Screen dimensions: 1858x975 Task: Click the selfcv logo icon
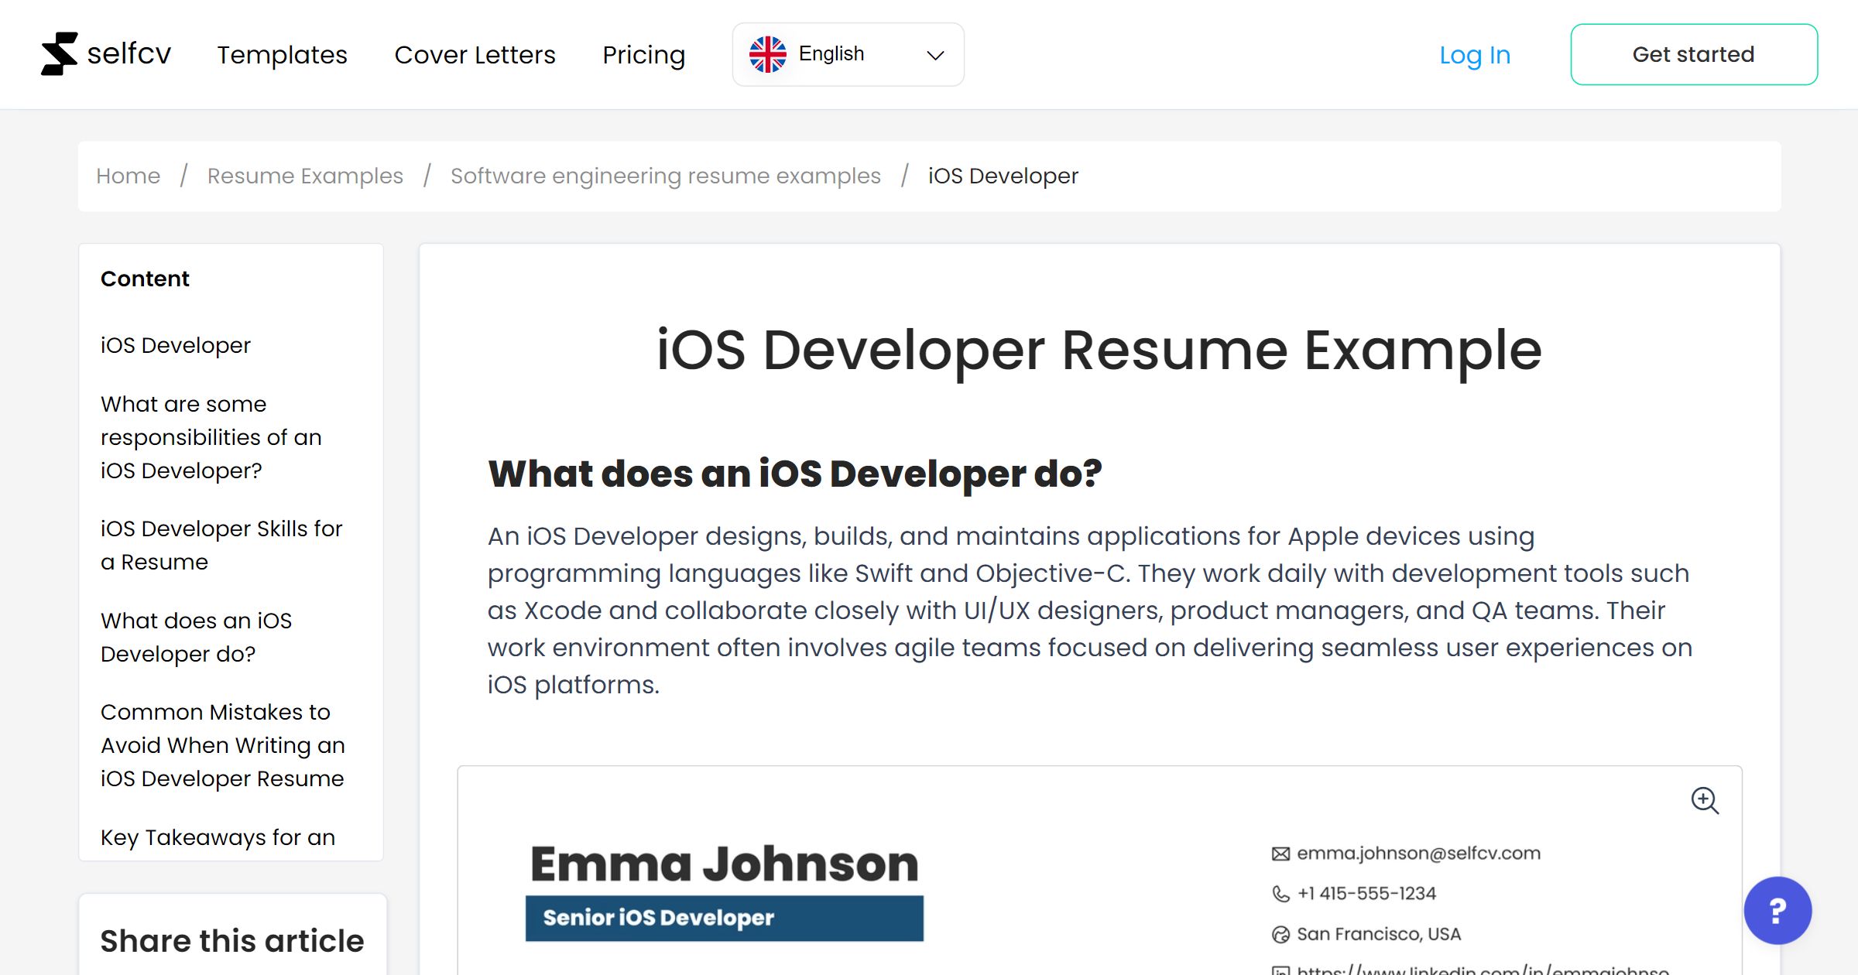(60, 53)
